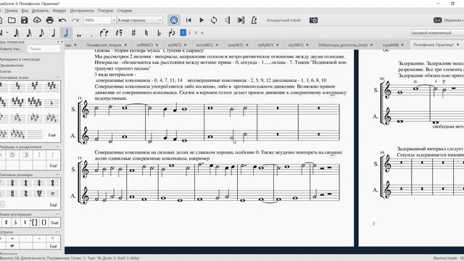Show more time signatures with Ещё
This screenshot has height=261, width=464.
(x=53, y=204)
